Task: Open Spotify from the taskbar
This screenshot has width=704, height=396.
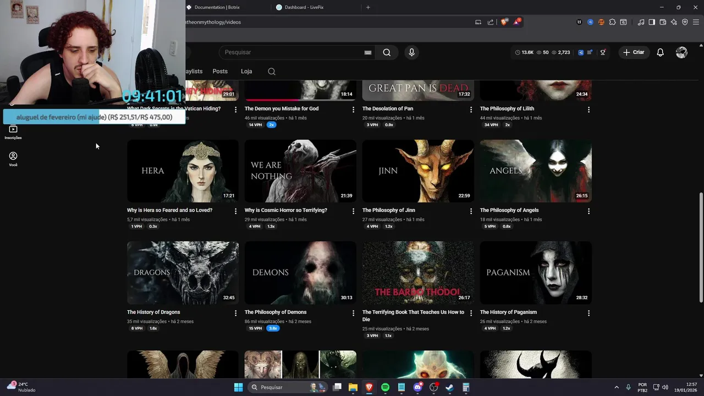Action: click(385, 387)
